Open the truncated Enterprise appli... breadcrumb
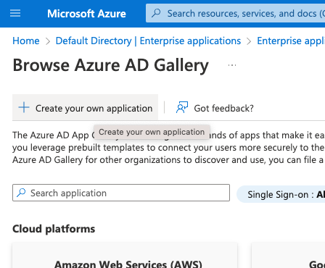325x268 pixels. coord(291,41)
